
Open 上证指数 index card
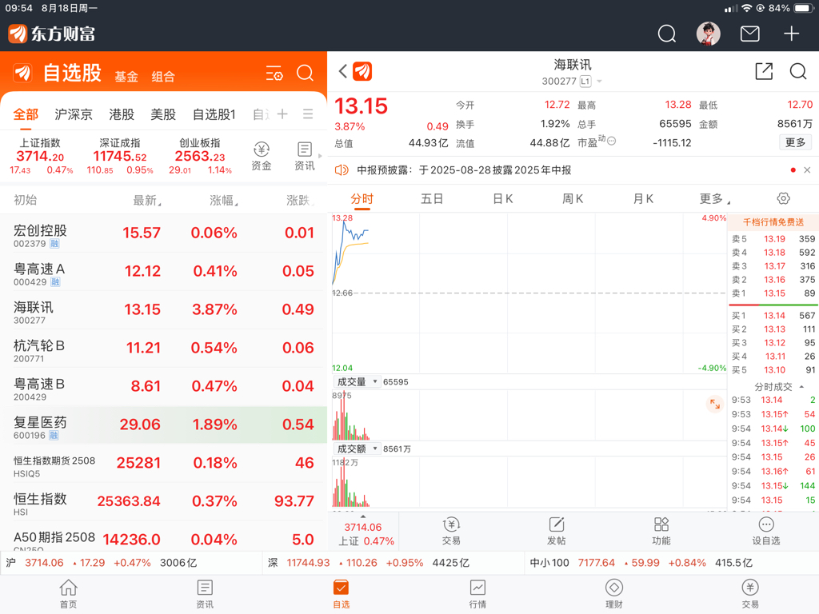coord(41,156)
